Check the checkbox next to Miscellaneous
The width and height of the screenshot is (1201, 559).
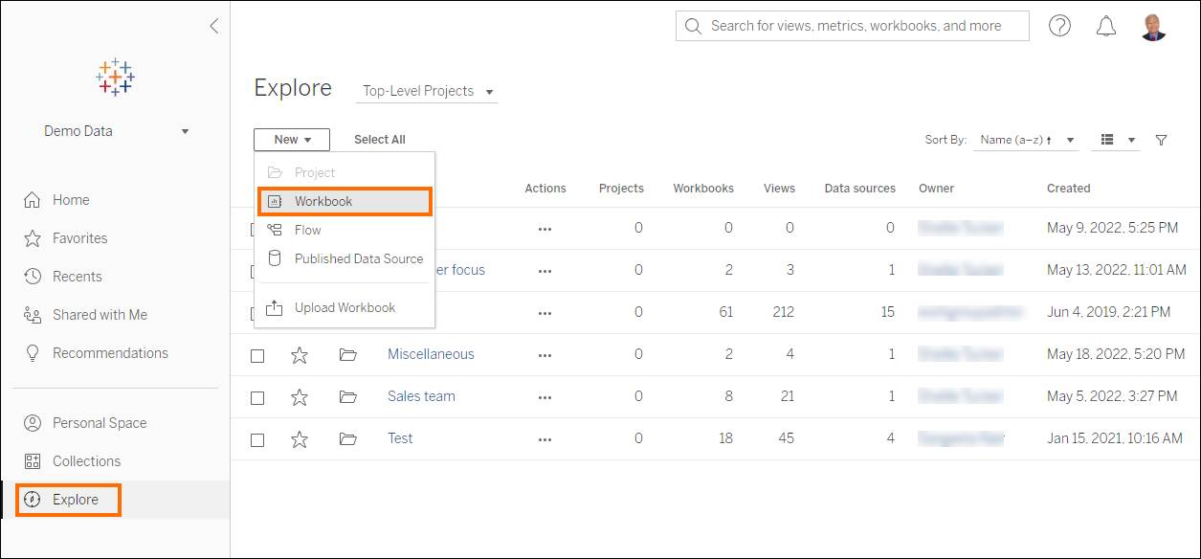click(x=256, y=354)
